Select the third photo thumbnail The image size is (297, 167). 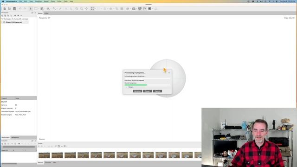pyautogui.click(x=70, y=155)
